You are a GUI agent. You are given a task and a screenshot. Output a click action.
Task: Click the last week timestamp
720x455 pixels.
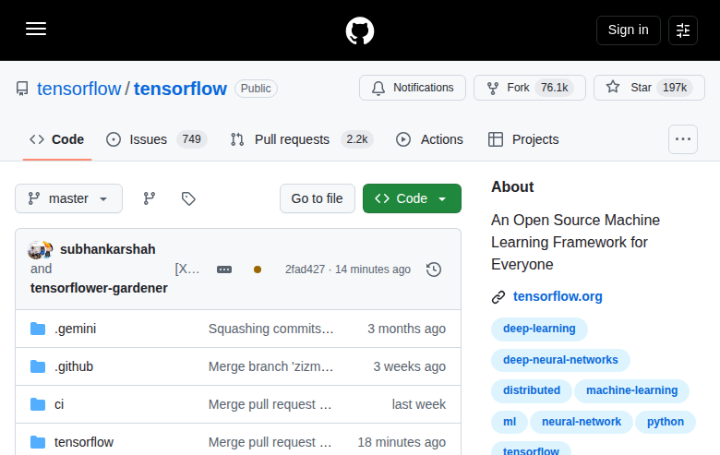coord(419,404)
